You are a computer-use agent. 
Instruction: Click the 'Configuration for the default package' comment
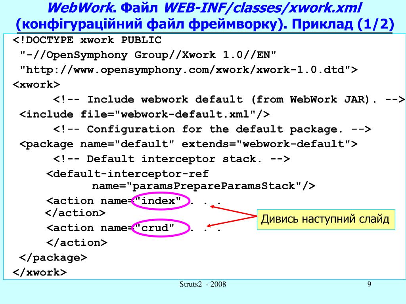212,129
